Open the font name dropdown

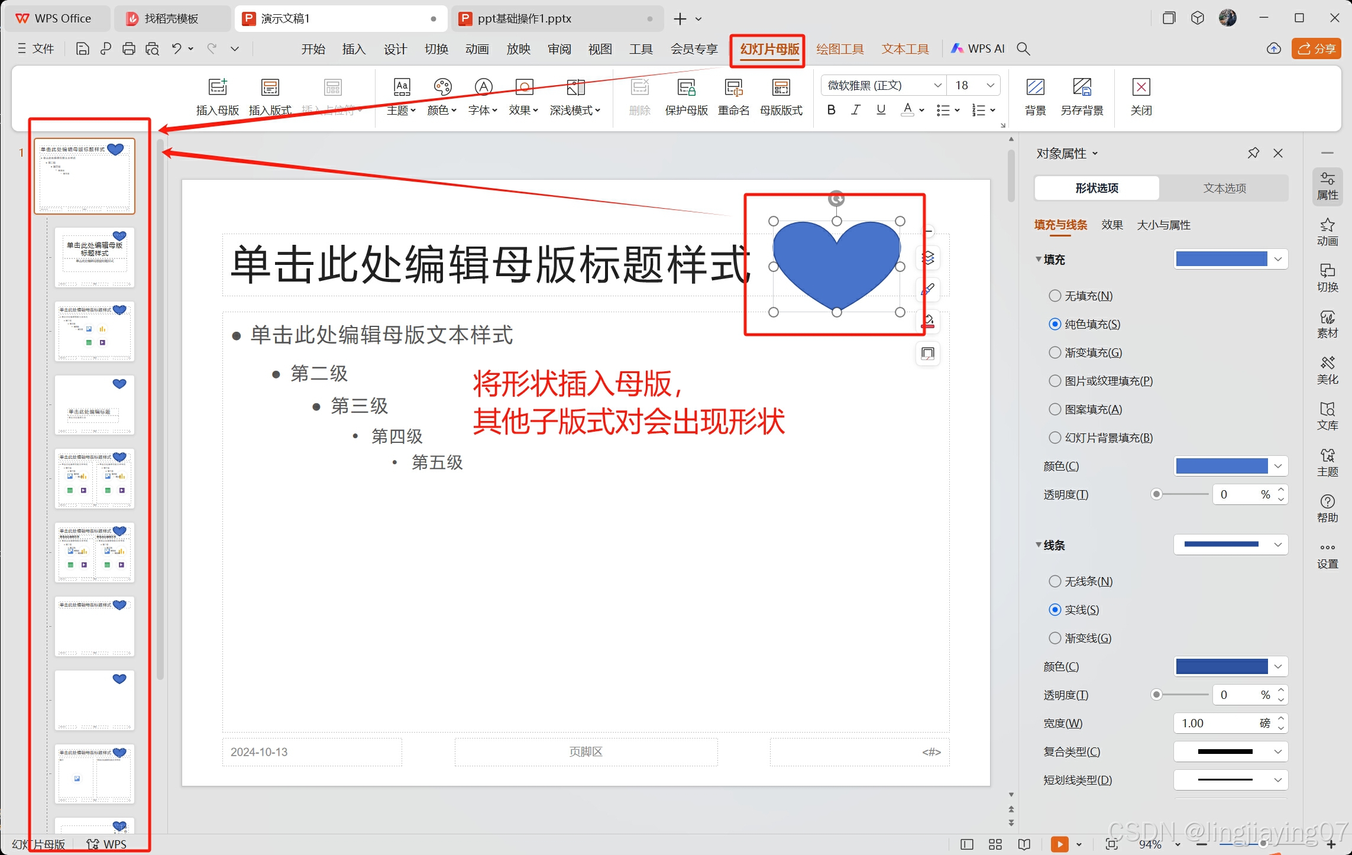(x=937, y=86)
